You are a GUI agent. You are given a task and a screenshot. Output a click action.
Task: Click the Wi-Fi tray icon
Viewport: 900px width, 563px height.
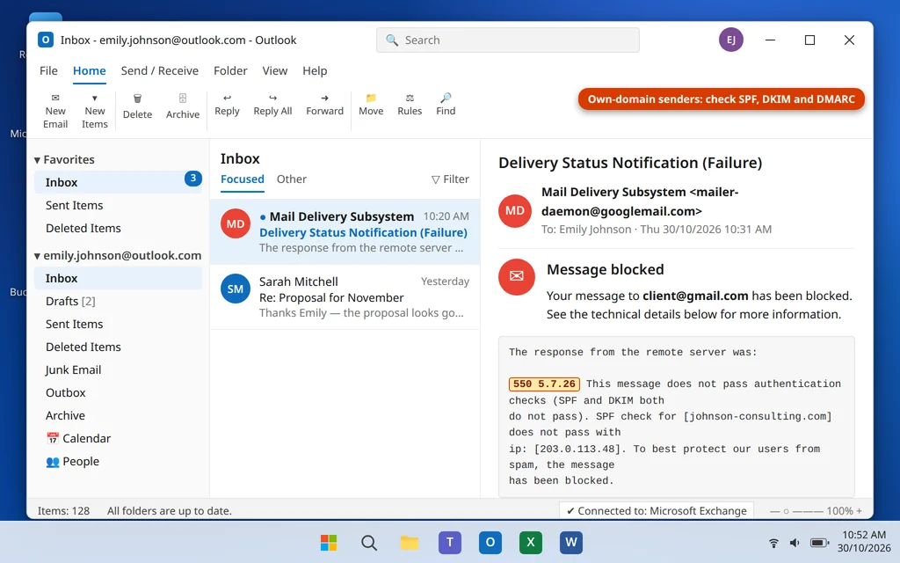773,543
